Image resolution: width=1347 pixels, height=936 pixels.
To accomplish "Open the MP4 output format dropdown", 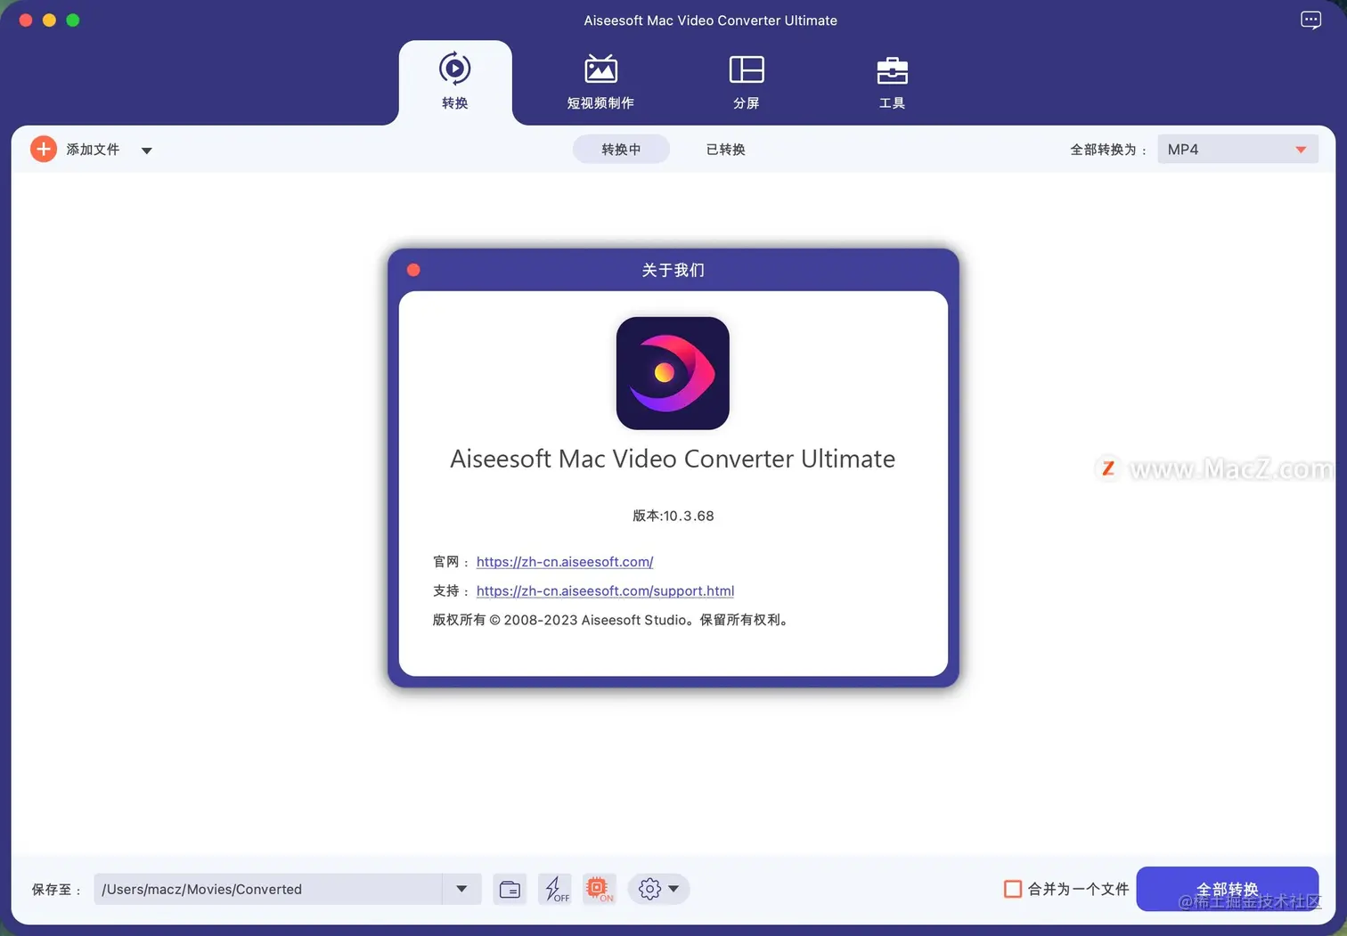I will tap(1237, 150).
